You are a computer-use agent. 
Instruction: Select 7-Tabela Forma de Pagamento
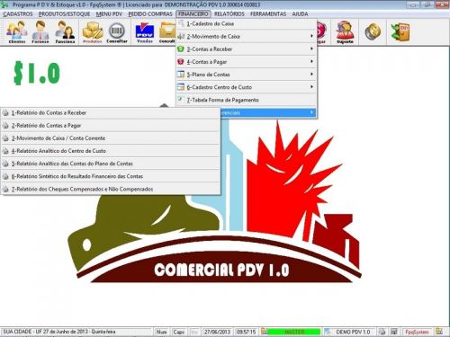[x=247, y=100]
